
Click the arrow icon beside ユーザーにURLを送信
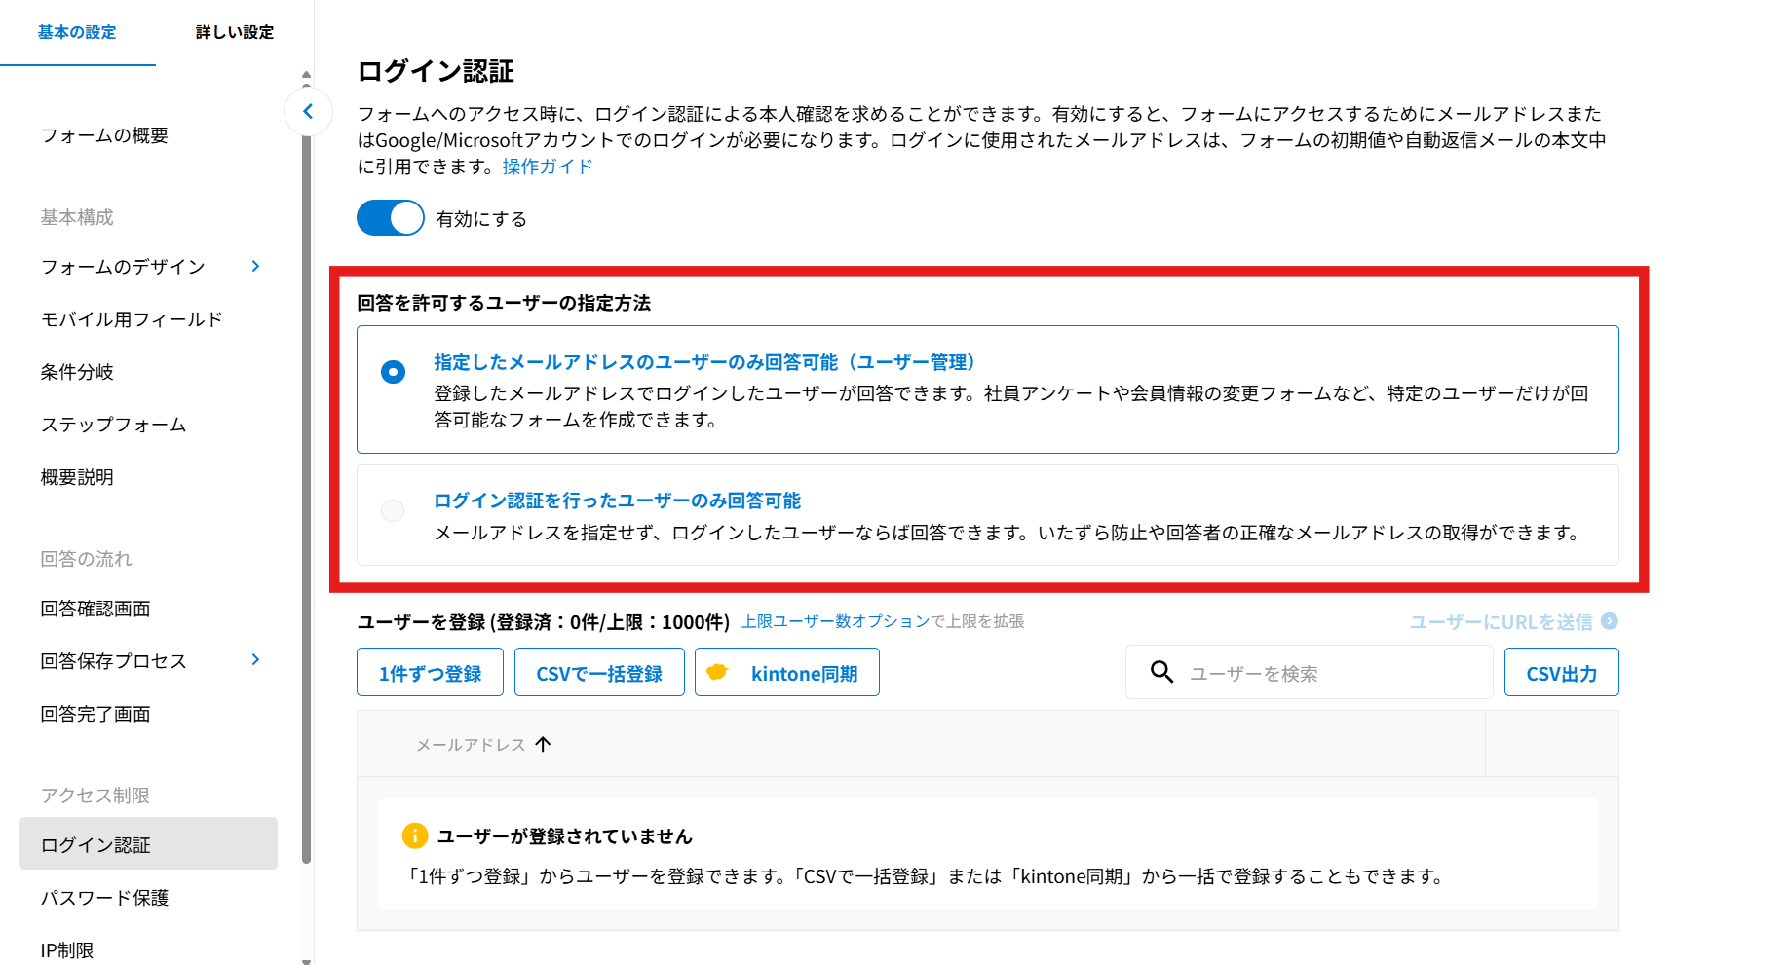pyautogui.click(x=1610, y=621)
